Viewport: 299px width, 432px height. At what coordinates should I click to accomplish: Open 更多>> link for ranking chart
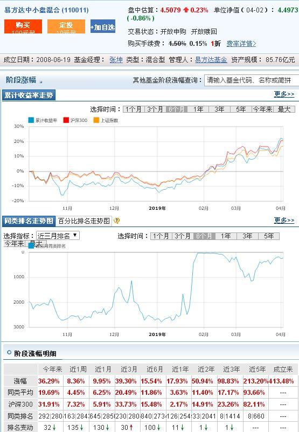click(284, 220)
